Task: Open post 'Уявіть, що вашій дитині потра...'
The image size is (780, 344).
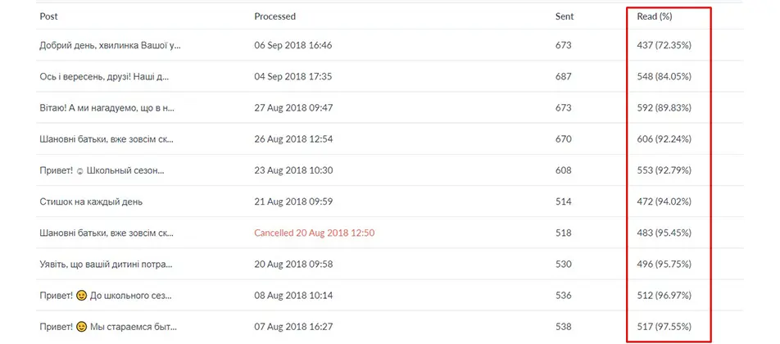Action: 106,265
